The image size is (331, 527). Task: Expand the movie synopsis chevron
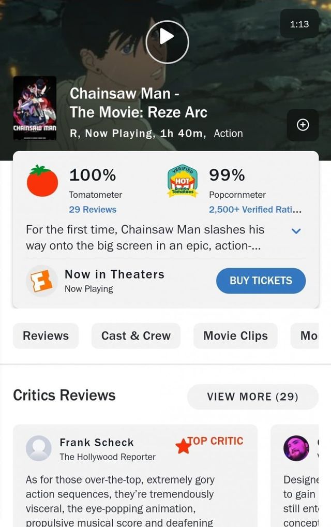coord(296,231)
